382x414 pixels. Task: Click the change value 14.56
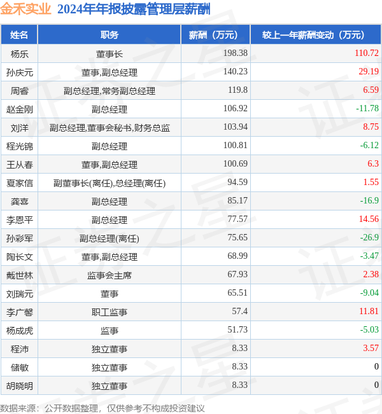[x=369, y=219]
